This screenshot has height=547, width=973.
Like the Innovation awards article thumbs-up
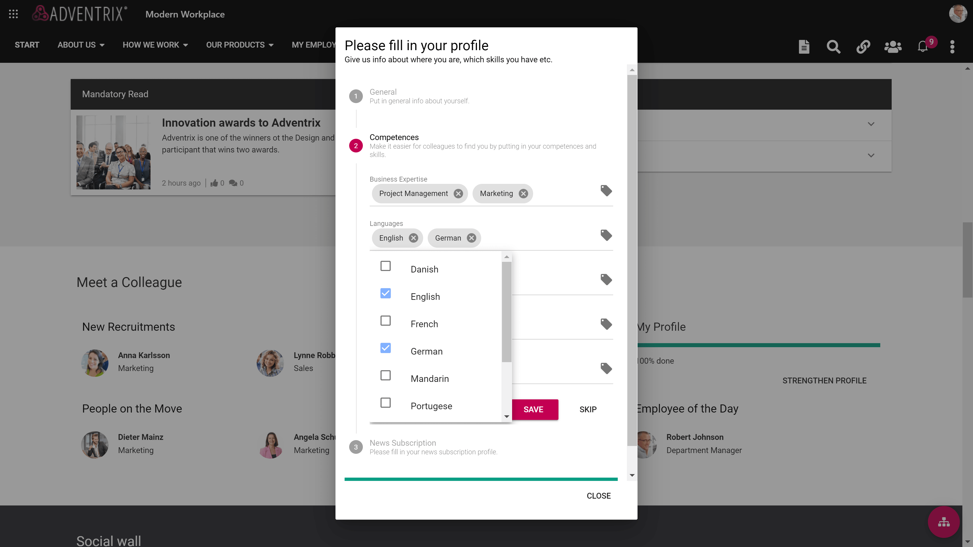[x=214, y=183]
